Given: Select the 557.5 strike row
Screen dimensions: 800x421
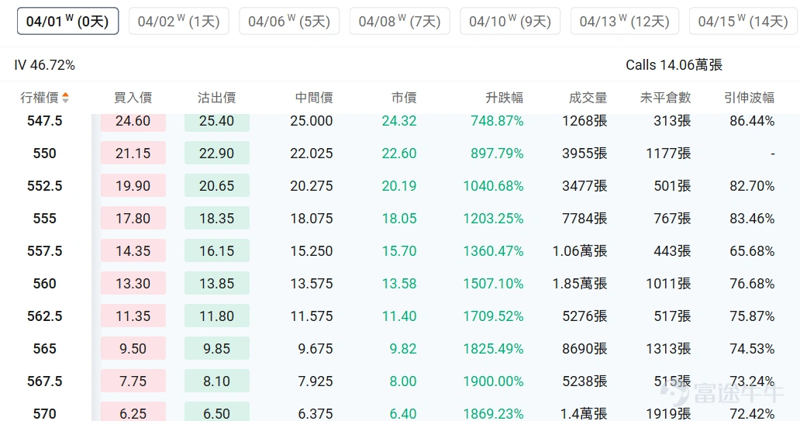Looking at the screenshot, I should 400,251.
